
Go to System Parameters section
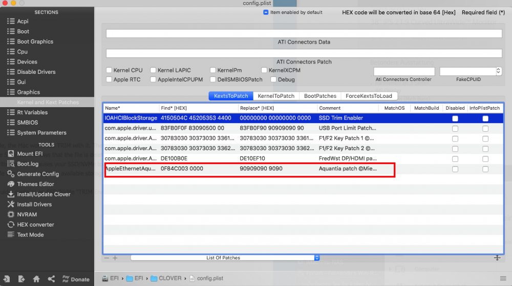(41, 133)
